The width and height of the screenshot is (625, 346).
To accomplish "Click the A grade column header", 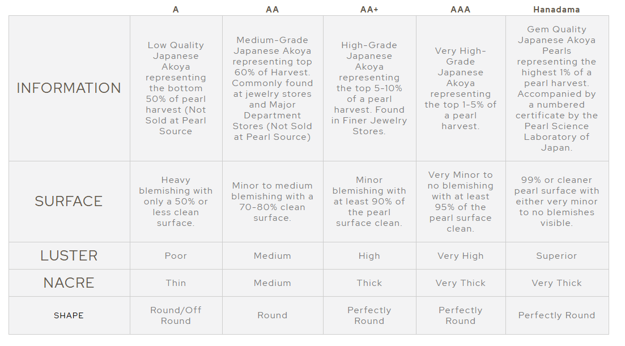I will pyautogui.click(x=176, y=10).
